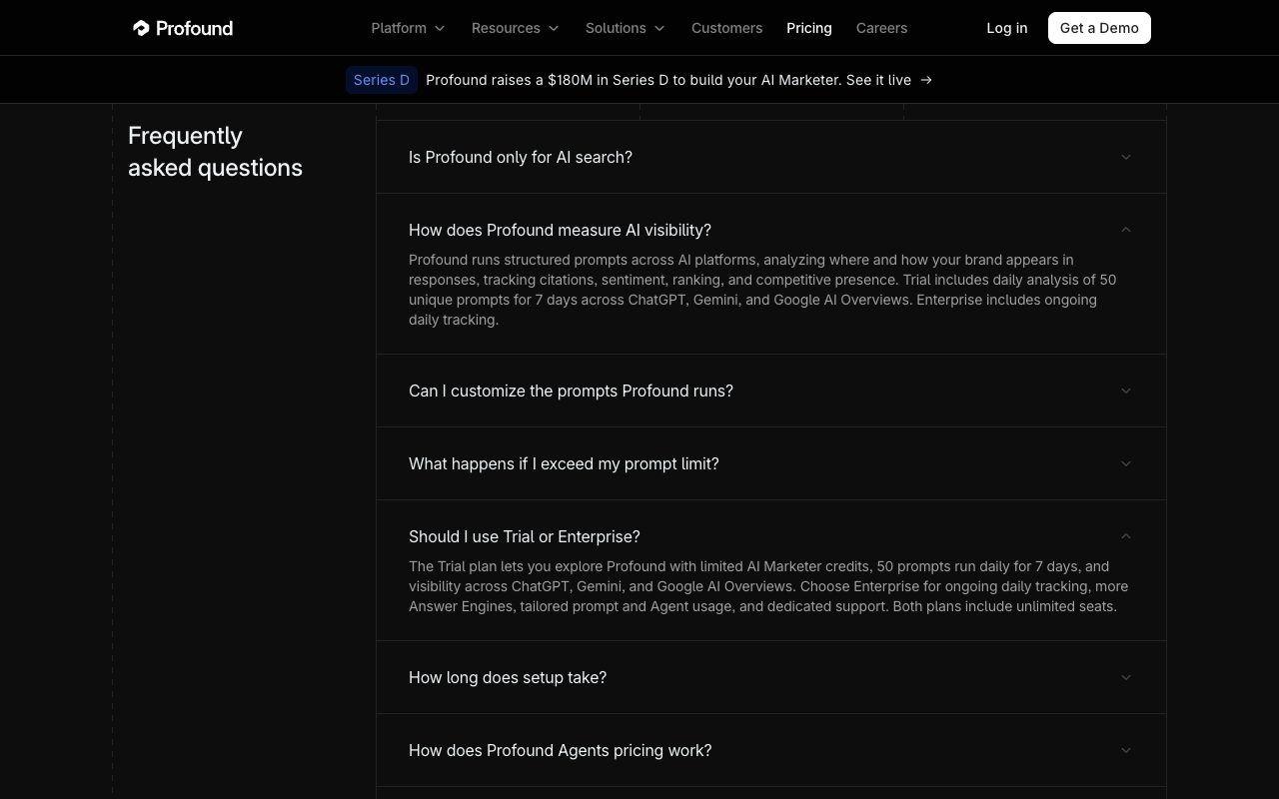Image resolution: width=1279 pixels, height=799 pixels.
Task: Navigate to the Careers page
Action: (881, 28)
